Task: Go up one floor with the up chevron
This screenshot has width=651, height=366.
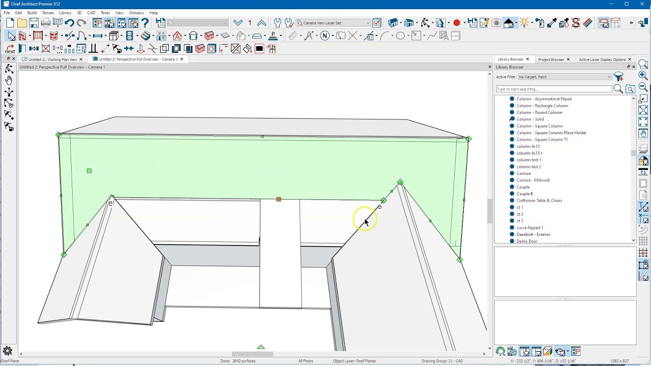Action: (x=261, y=23)
